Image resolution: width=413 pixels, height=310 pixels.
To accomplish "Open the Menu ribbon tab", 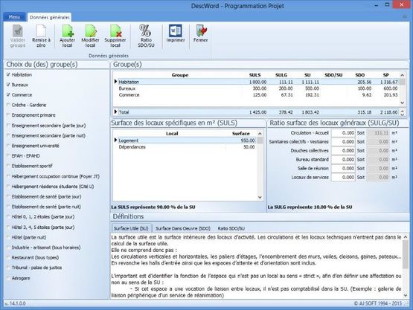I will click(14, 17).
